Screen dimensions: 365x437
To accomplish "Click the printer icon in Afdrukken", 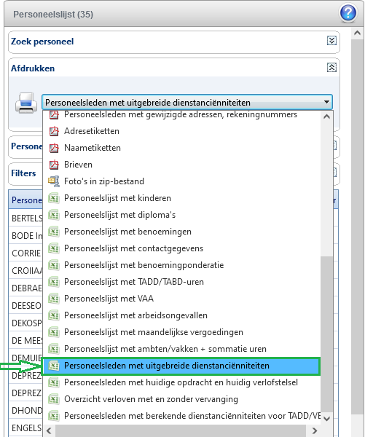I will [26, 103].
